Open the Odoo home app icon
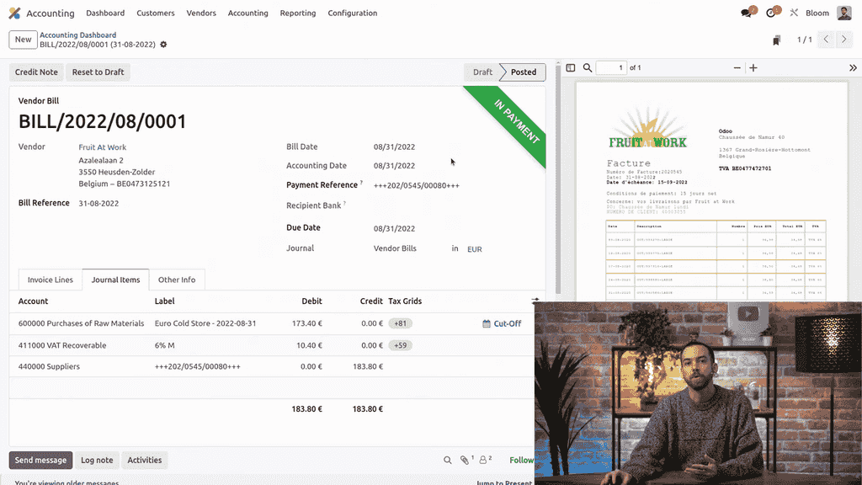Viewport: 862px width, 485px height. (14, 13)
